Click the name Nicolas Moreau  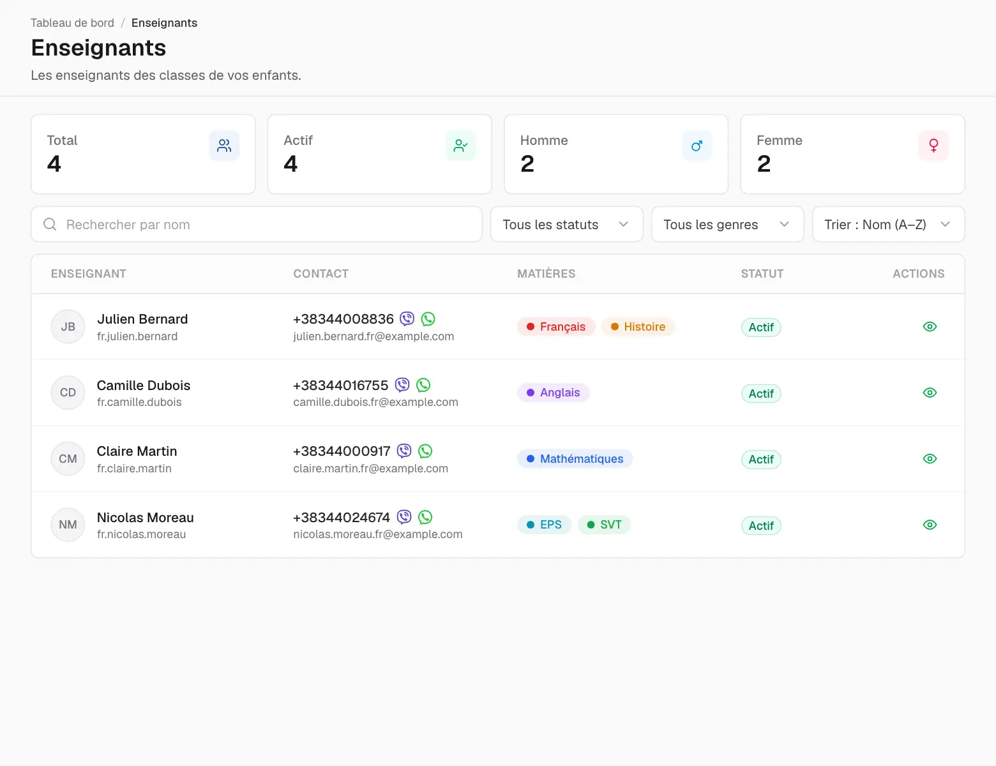click(145, 518)
